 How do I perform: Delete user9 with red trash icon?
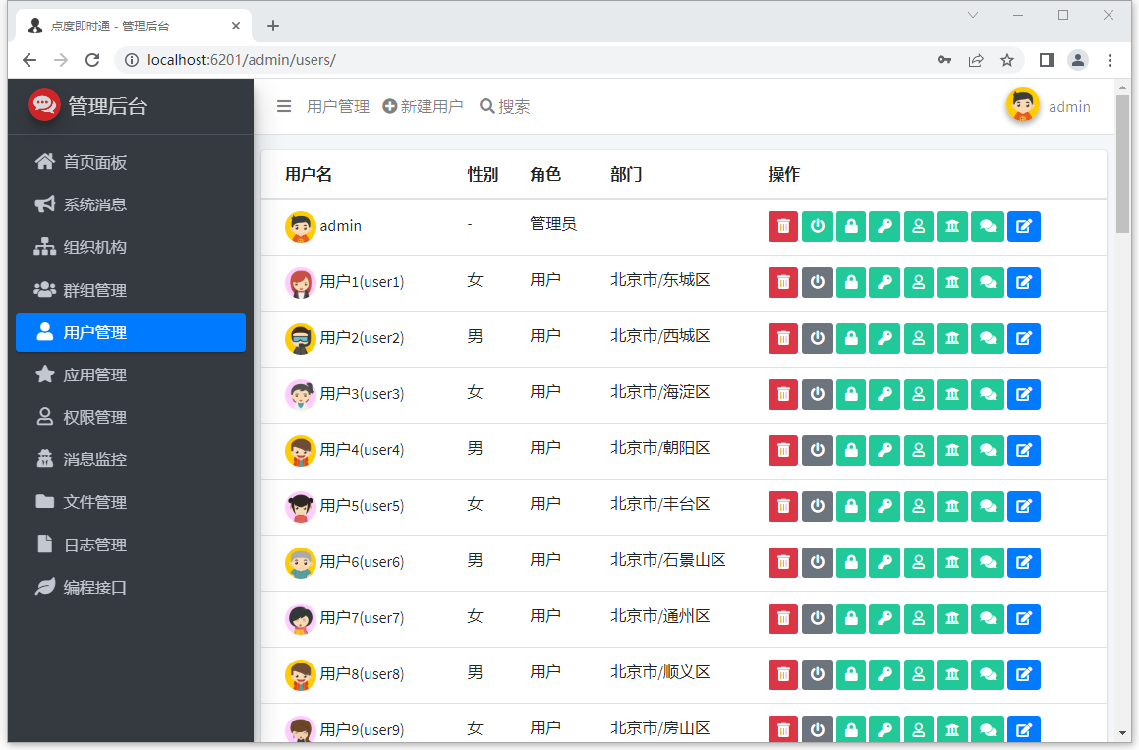(783, 729)
